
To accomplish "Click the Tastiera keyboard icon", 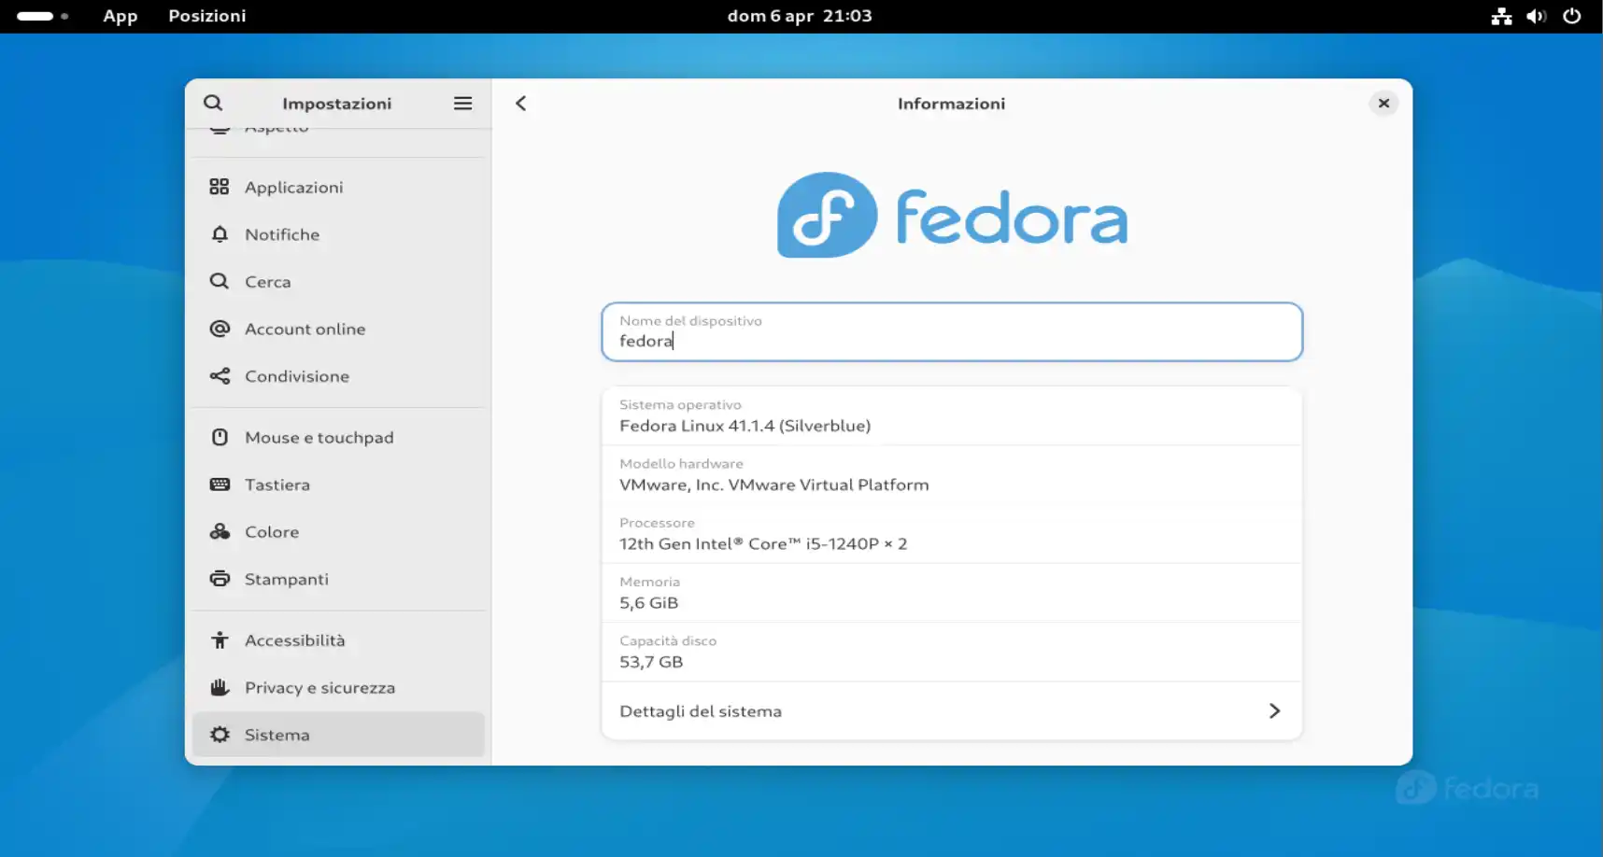I will pyautogui.click(x=220, y=485).
